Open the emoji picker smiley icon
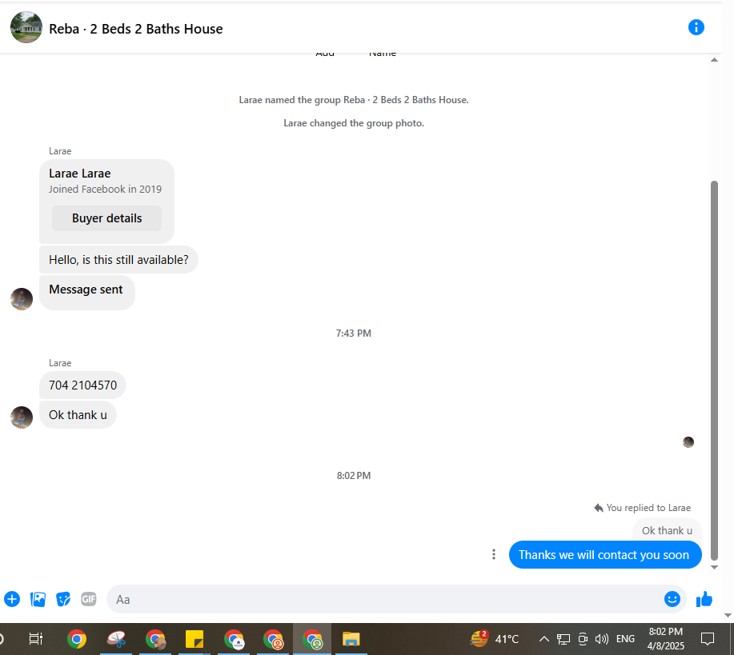This screenshot has width=734, height=655. pos(672,599)
